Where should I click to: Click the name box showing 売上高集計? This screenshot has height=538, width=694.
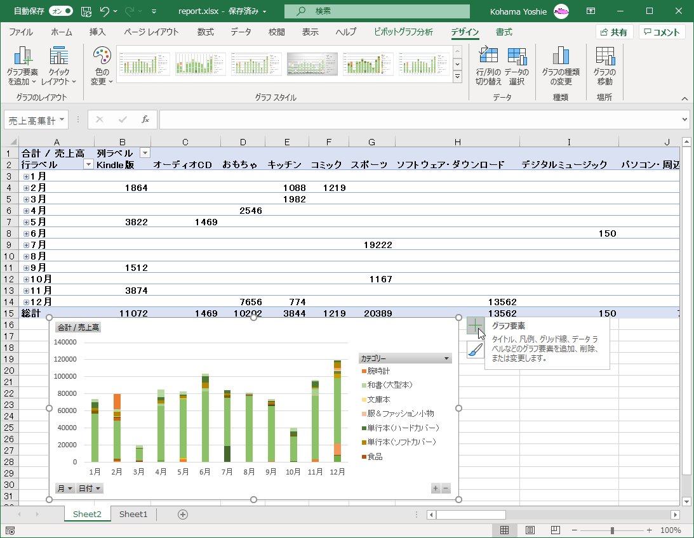pos(32,119)
